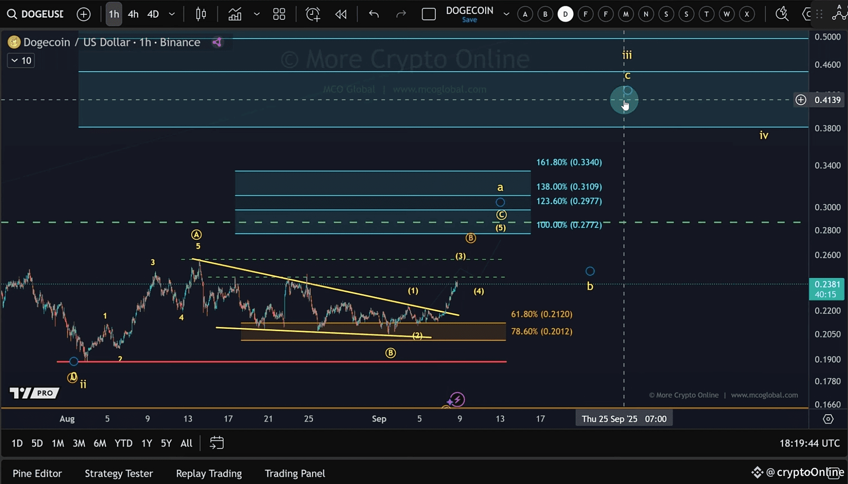Image resolution: width=848 pixels, height=484 pixels.
Task: Switch to layout shortcut A
Action: click(525, 14)
